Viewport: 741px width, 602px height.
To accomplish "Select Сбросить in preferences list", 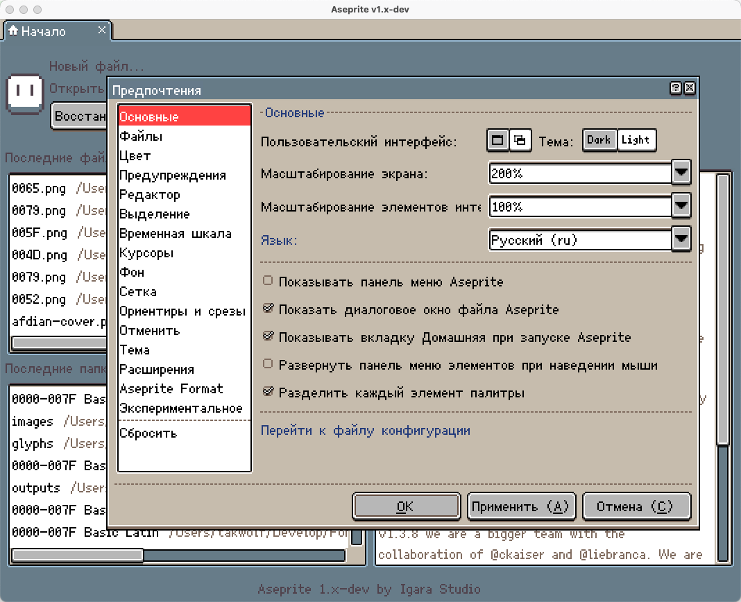I will point(185,433).
